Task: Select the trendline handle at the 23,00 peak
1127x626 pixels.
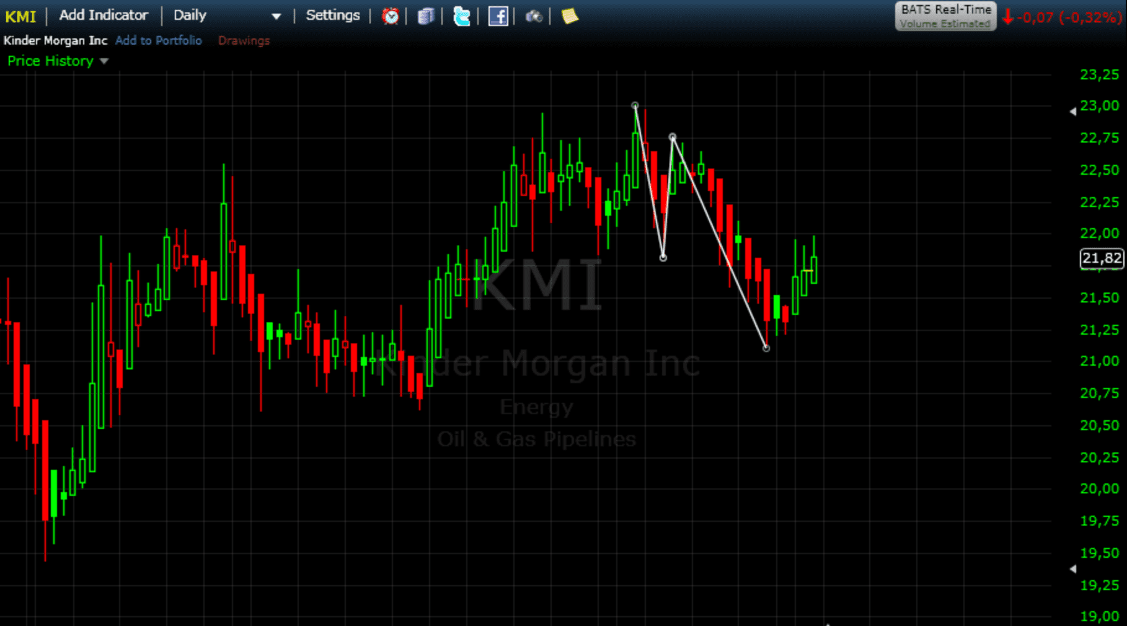Action: (x=635, y=106)
